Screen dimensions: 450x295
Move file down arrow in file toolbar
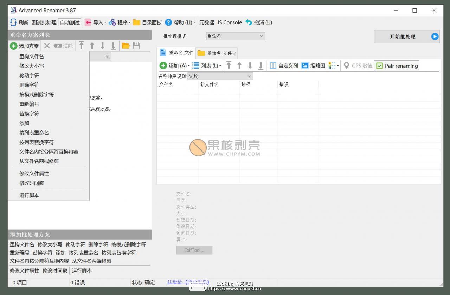(250, 66)
